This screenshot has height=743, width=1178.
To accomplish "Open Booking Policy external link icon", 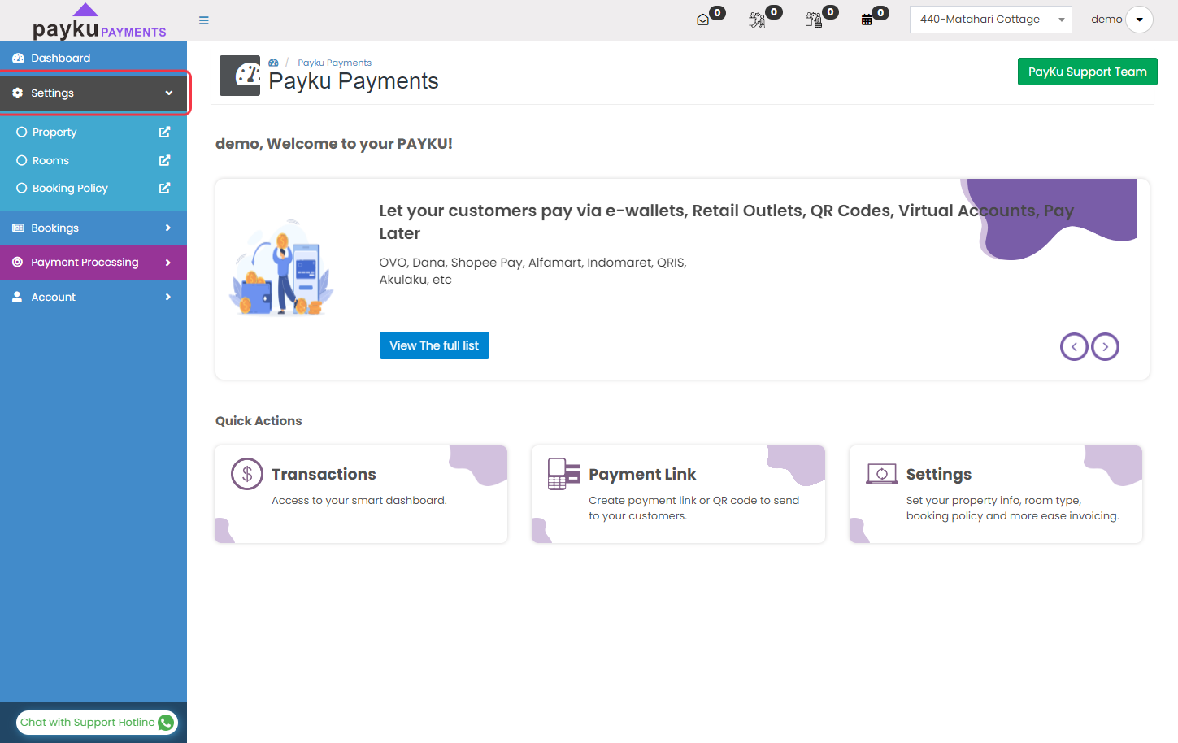I will [x=164, y=188].
